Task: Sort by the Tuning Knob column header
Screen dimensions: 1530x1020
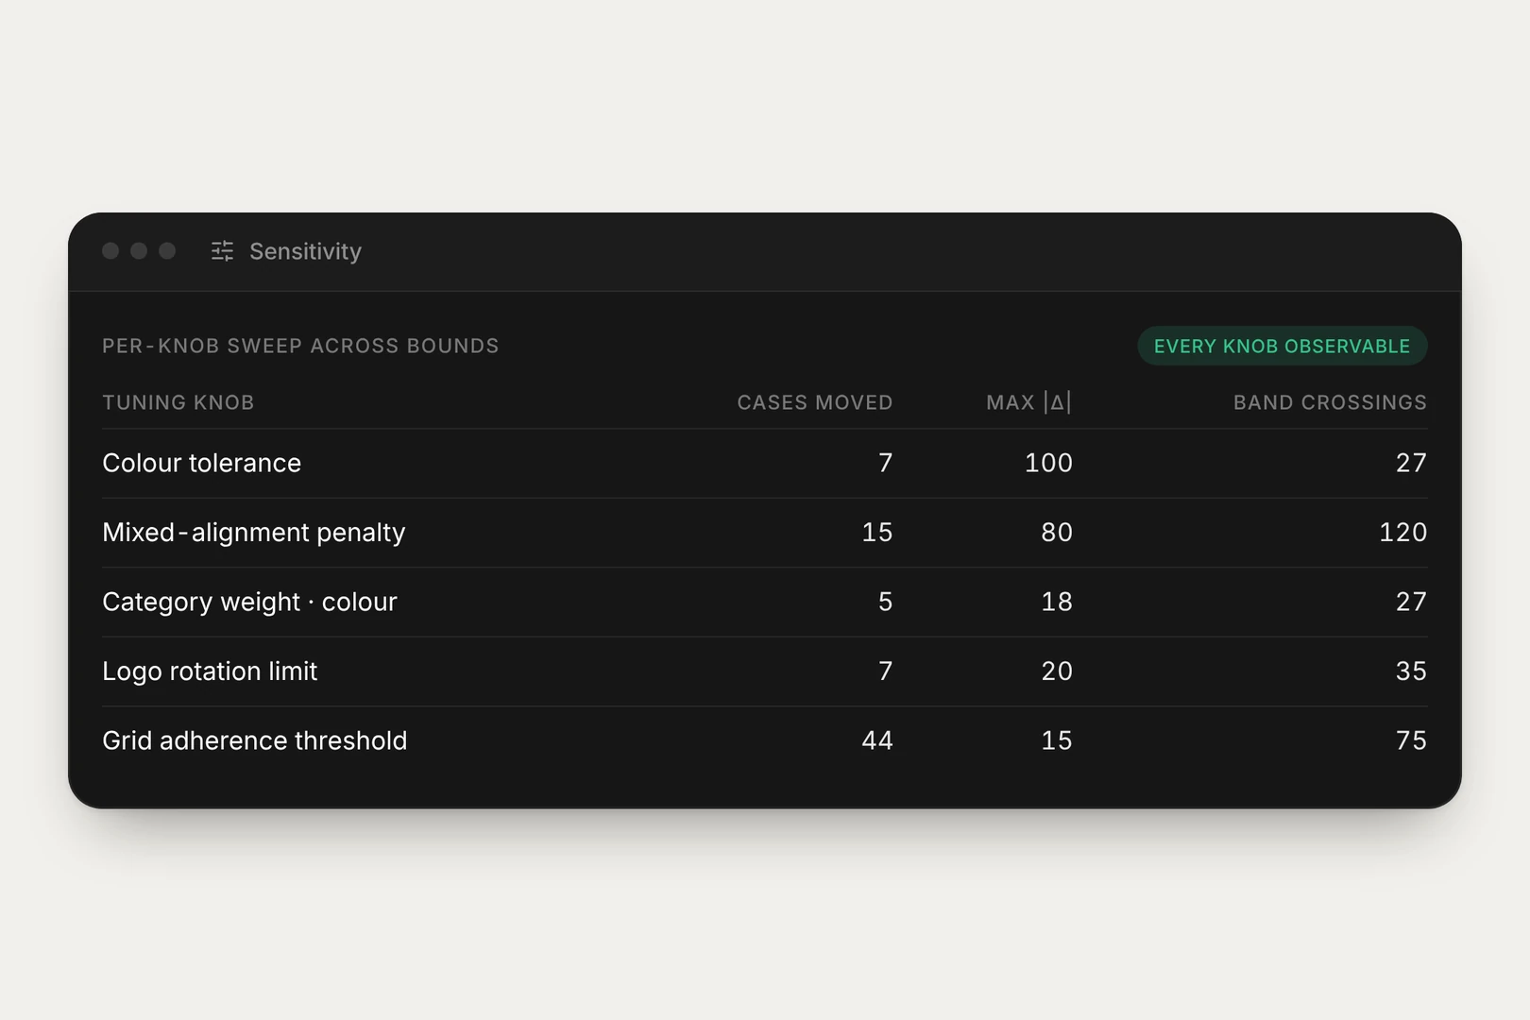Action: tap(178, 402)
